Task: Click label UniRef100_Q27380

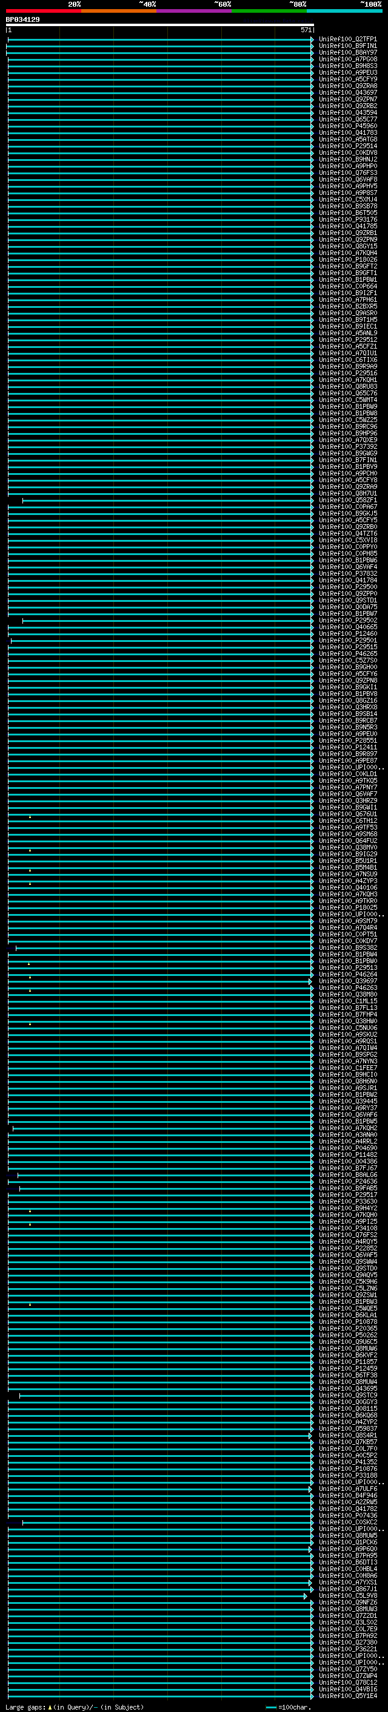Action: [347, 1642]
